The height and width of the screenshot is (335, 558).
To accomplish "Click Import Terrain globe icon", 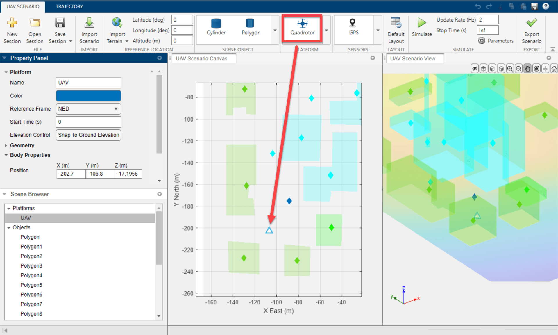I will click(117, 23).
